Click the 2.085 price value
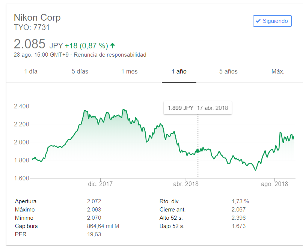Image resolution: width=303 pixels, height=246 pixels. [x=30, y=44]
